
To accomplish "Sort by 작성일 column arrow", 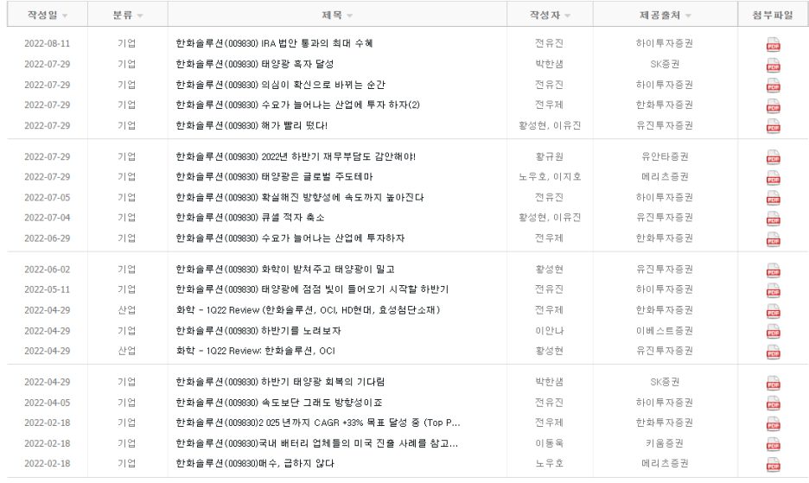I will (x=65, y=16).
